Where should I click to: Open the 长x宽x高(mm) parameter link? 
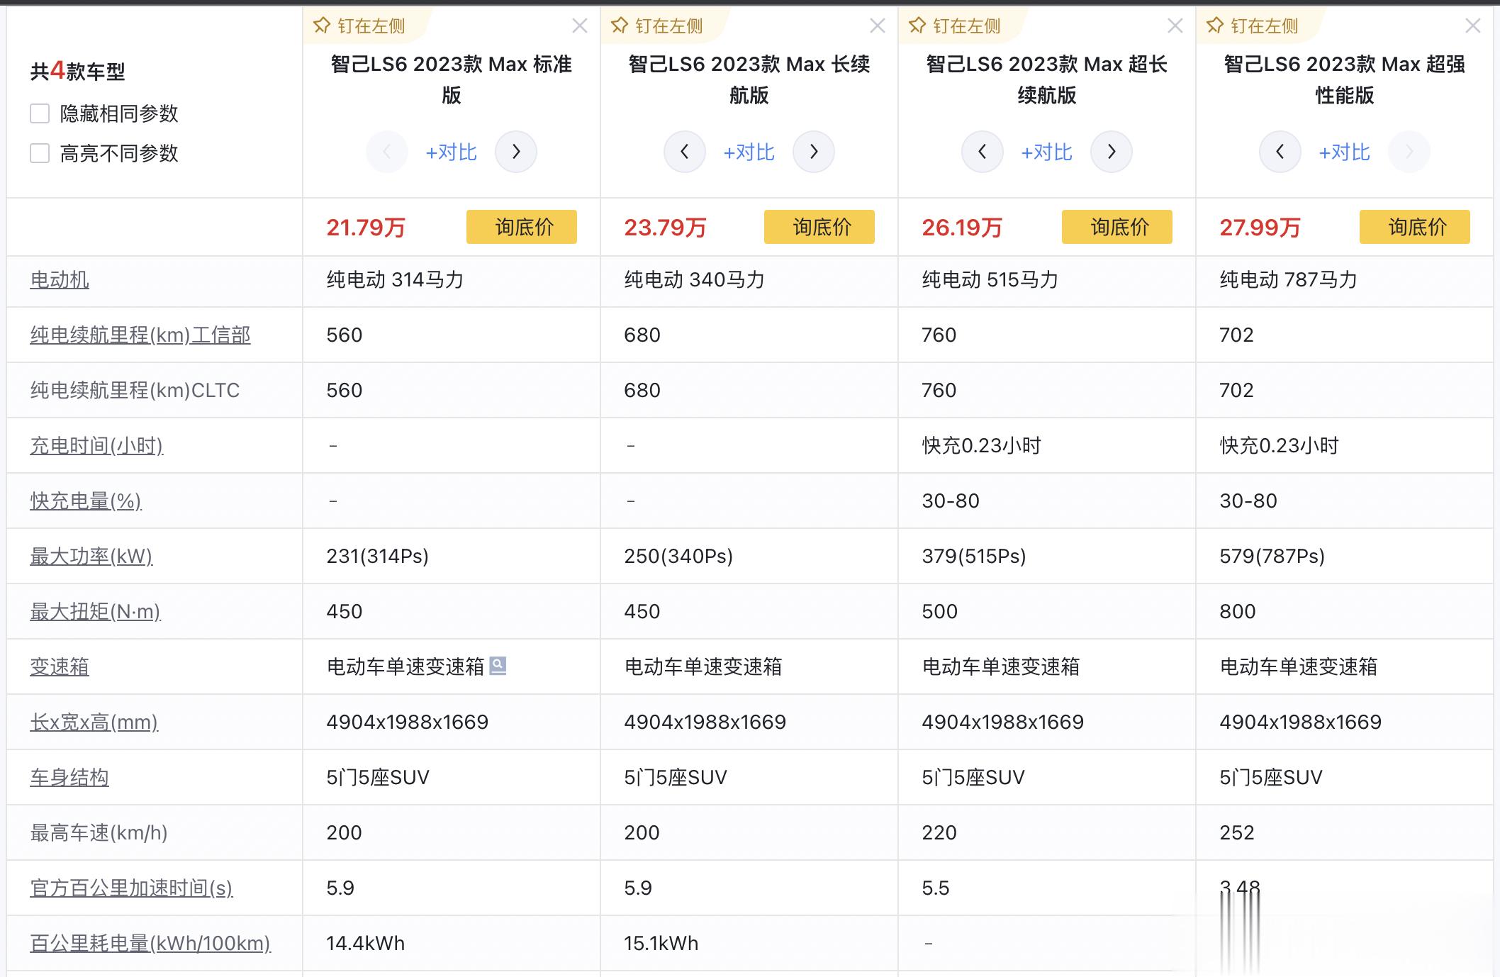point(94,722)
